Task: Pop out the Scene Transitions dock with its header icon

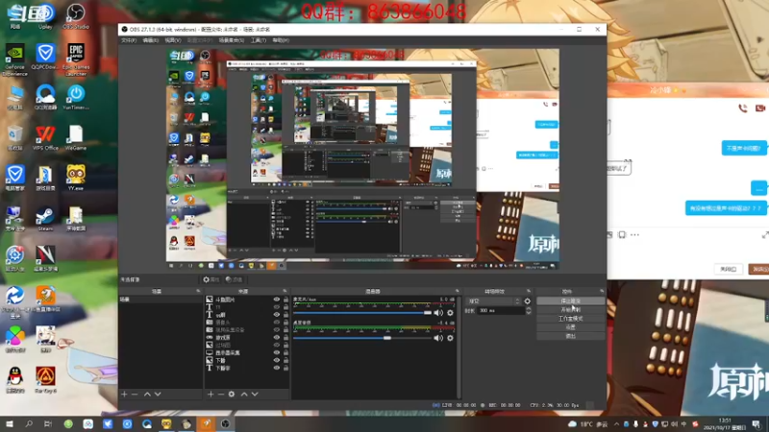Action: 529,292
